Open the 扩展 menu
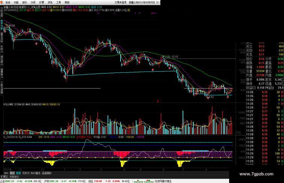Viewport: 284px width, 183px height. [x=42, y=3]
